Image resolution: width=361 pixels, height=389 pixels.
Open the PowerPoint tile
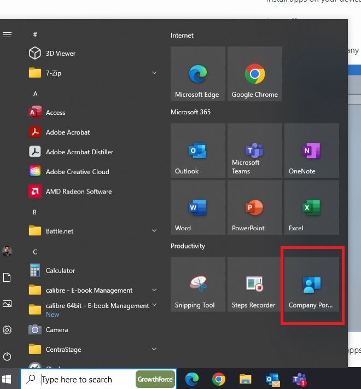[x=255, y=207]
